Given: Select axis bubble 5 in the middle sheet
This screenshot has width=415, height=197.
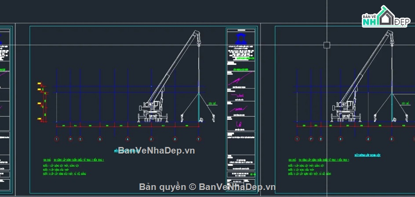Looking at the screenshot, I should click(151, 139).
